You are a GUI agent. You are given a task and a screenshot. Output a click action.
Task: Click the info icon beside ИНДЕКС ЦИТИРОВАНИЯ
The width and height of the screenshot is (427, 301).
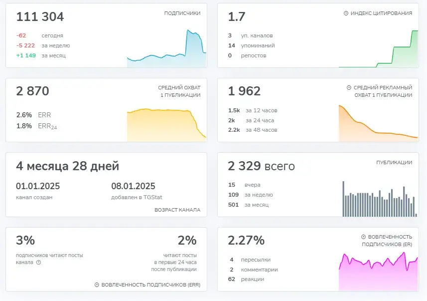coord(346,13)
